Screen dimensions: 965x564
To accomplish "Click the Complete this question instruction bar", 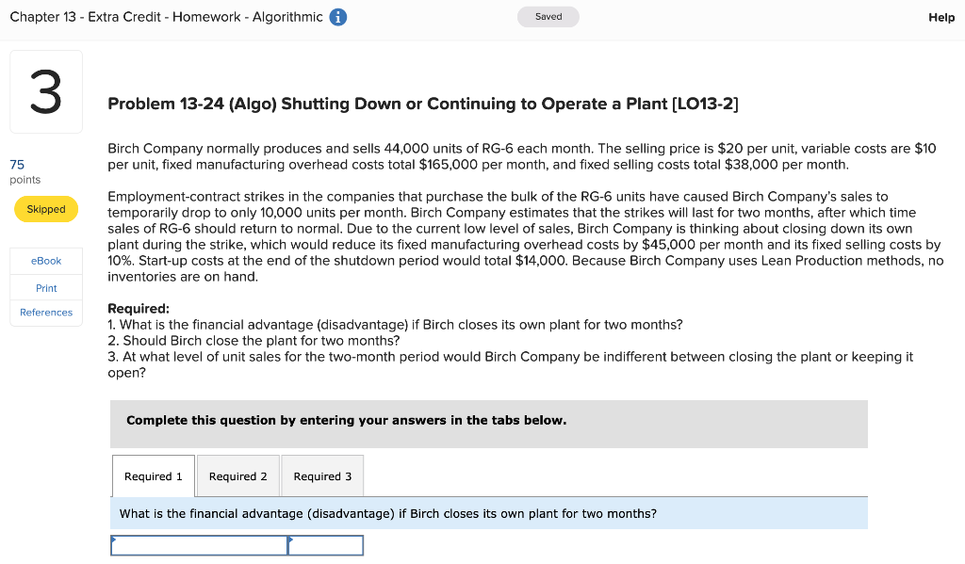I will pos(489,423).
